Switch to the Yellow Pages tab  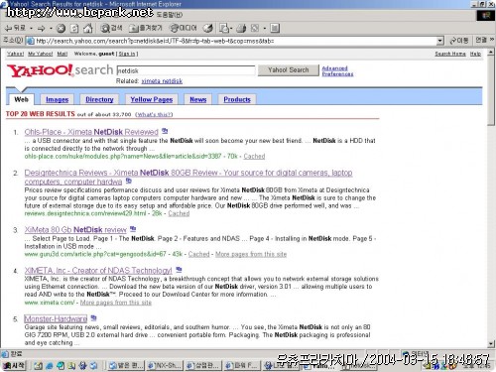(152, 99)
